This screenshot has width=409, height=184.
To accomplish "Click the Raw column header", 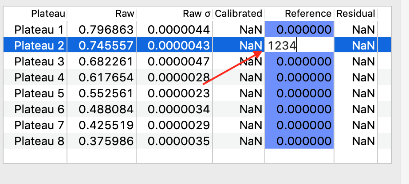I will (102, 14).
